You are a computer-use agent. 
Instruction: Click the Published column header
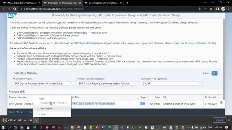[210, 97]
